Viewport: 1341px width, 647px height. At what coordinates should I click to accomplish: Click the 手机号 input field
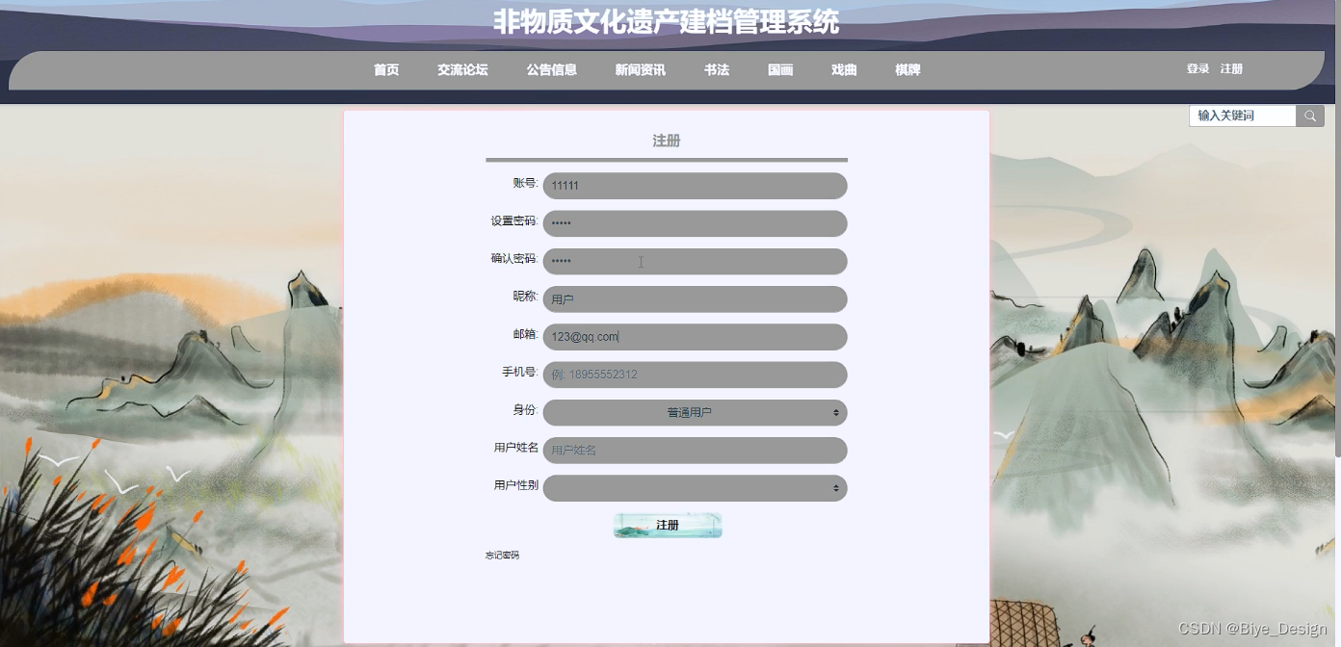point(695,375)
